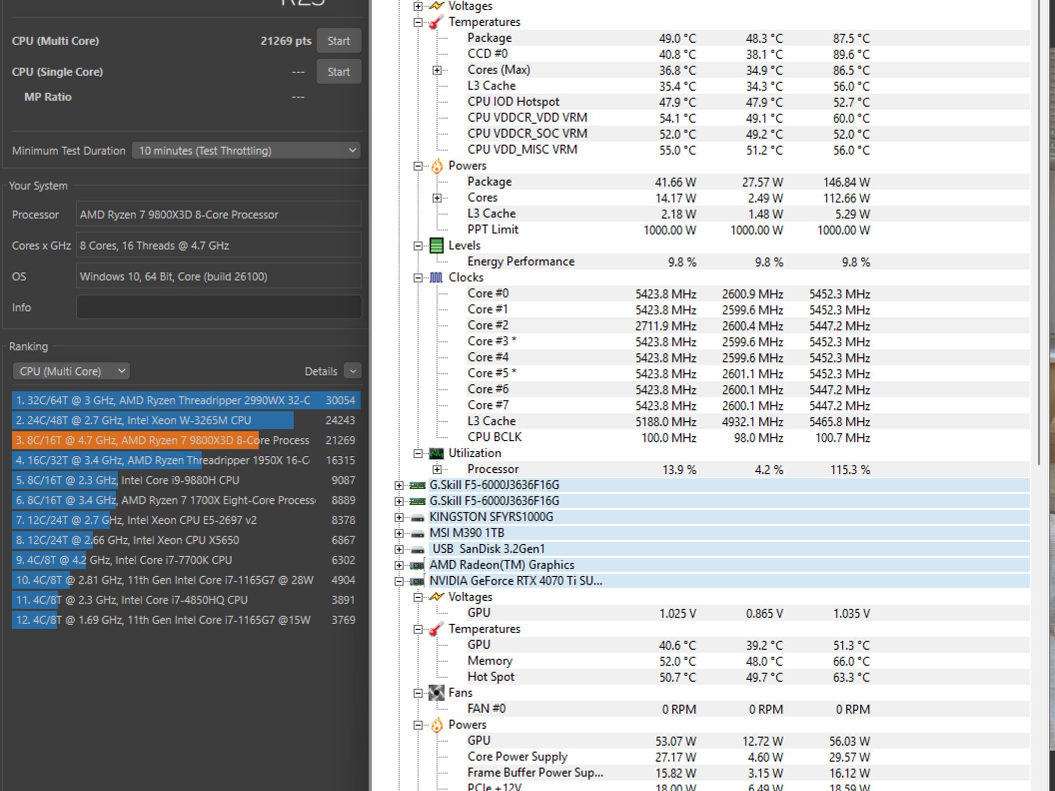Screen dimensions: 1055x791
Task: Expand the Cores power node
Action: [437, 198]
